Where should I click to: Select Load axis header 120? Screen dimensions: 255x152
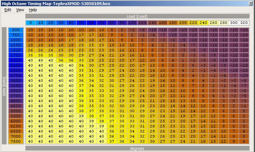pyautogui.click(x=142, y=23)
